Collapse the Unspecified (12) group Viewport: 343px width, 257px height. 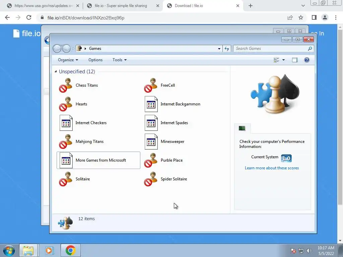point(56,72)
